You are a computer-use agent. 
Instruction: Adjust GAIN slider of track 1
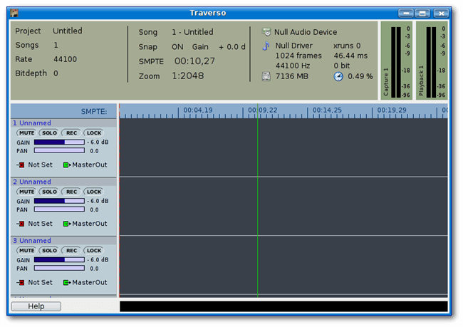[59, 142]
